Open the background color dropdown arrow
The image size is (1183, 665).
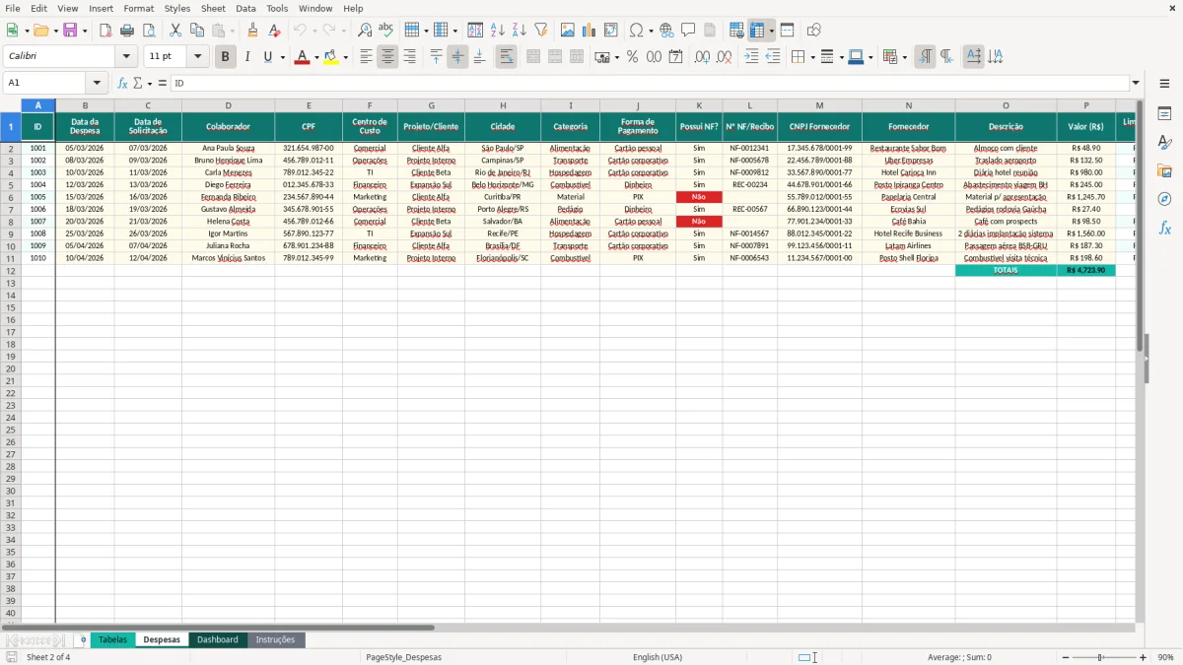[x=345, y=57]
